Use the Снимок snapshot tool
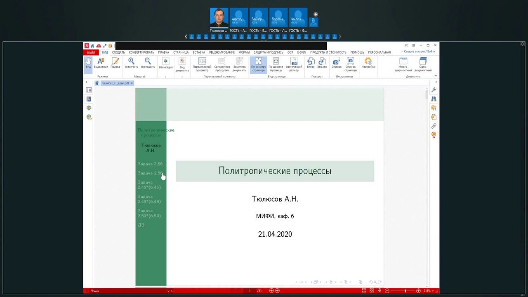Viewport: 528px width, 297px height. coord(337,63)
